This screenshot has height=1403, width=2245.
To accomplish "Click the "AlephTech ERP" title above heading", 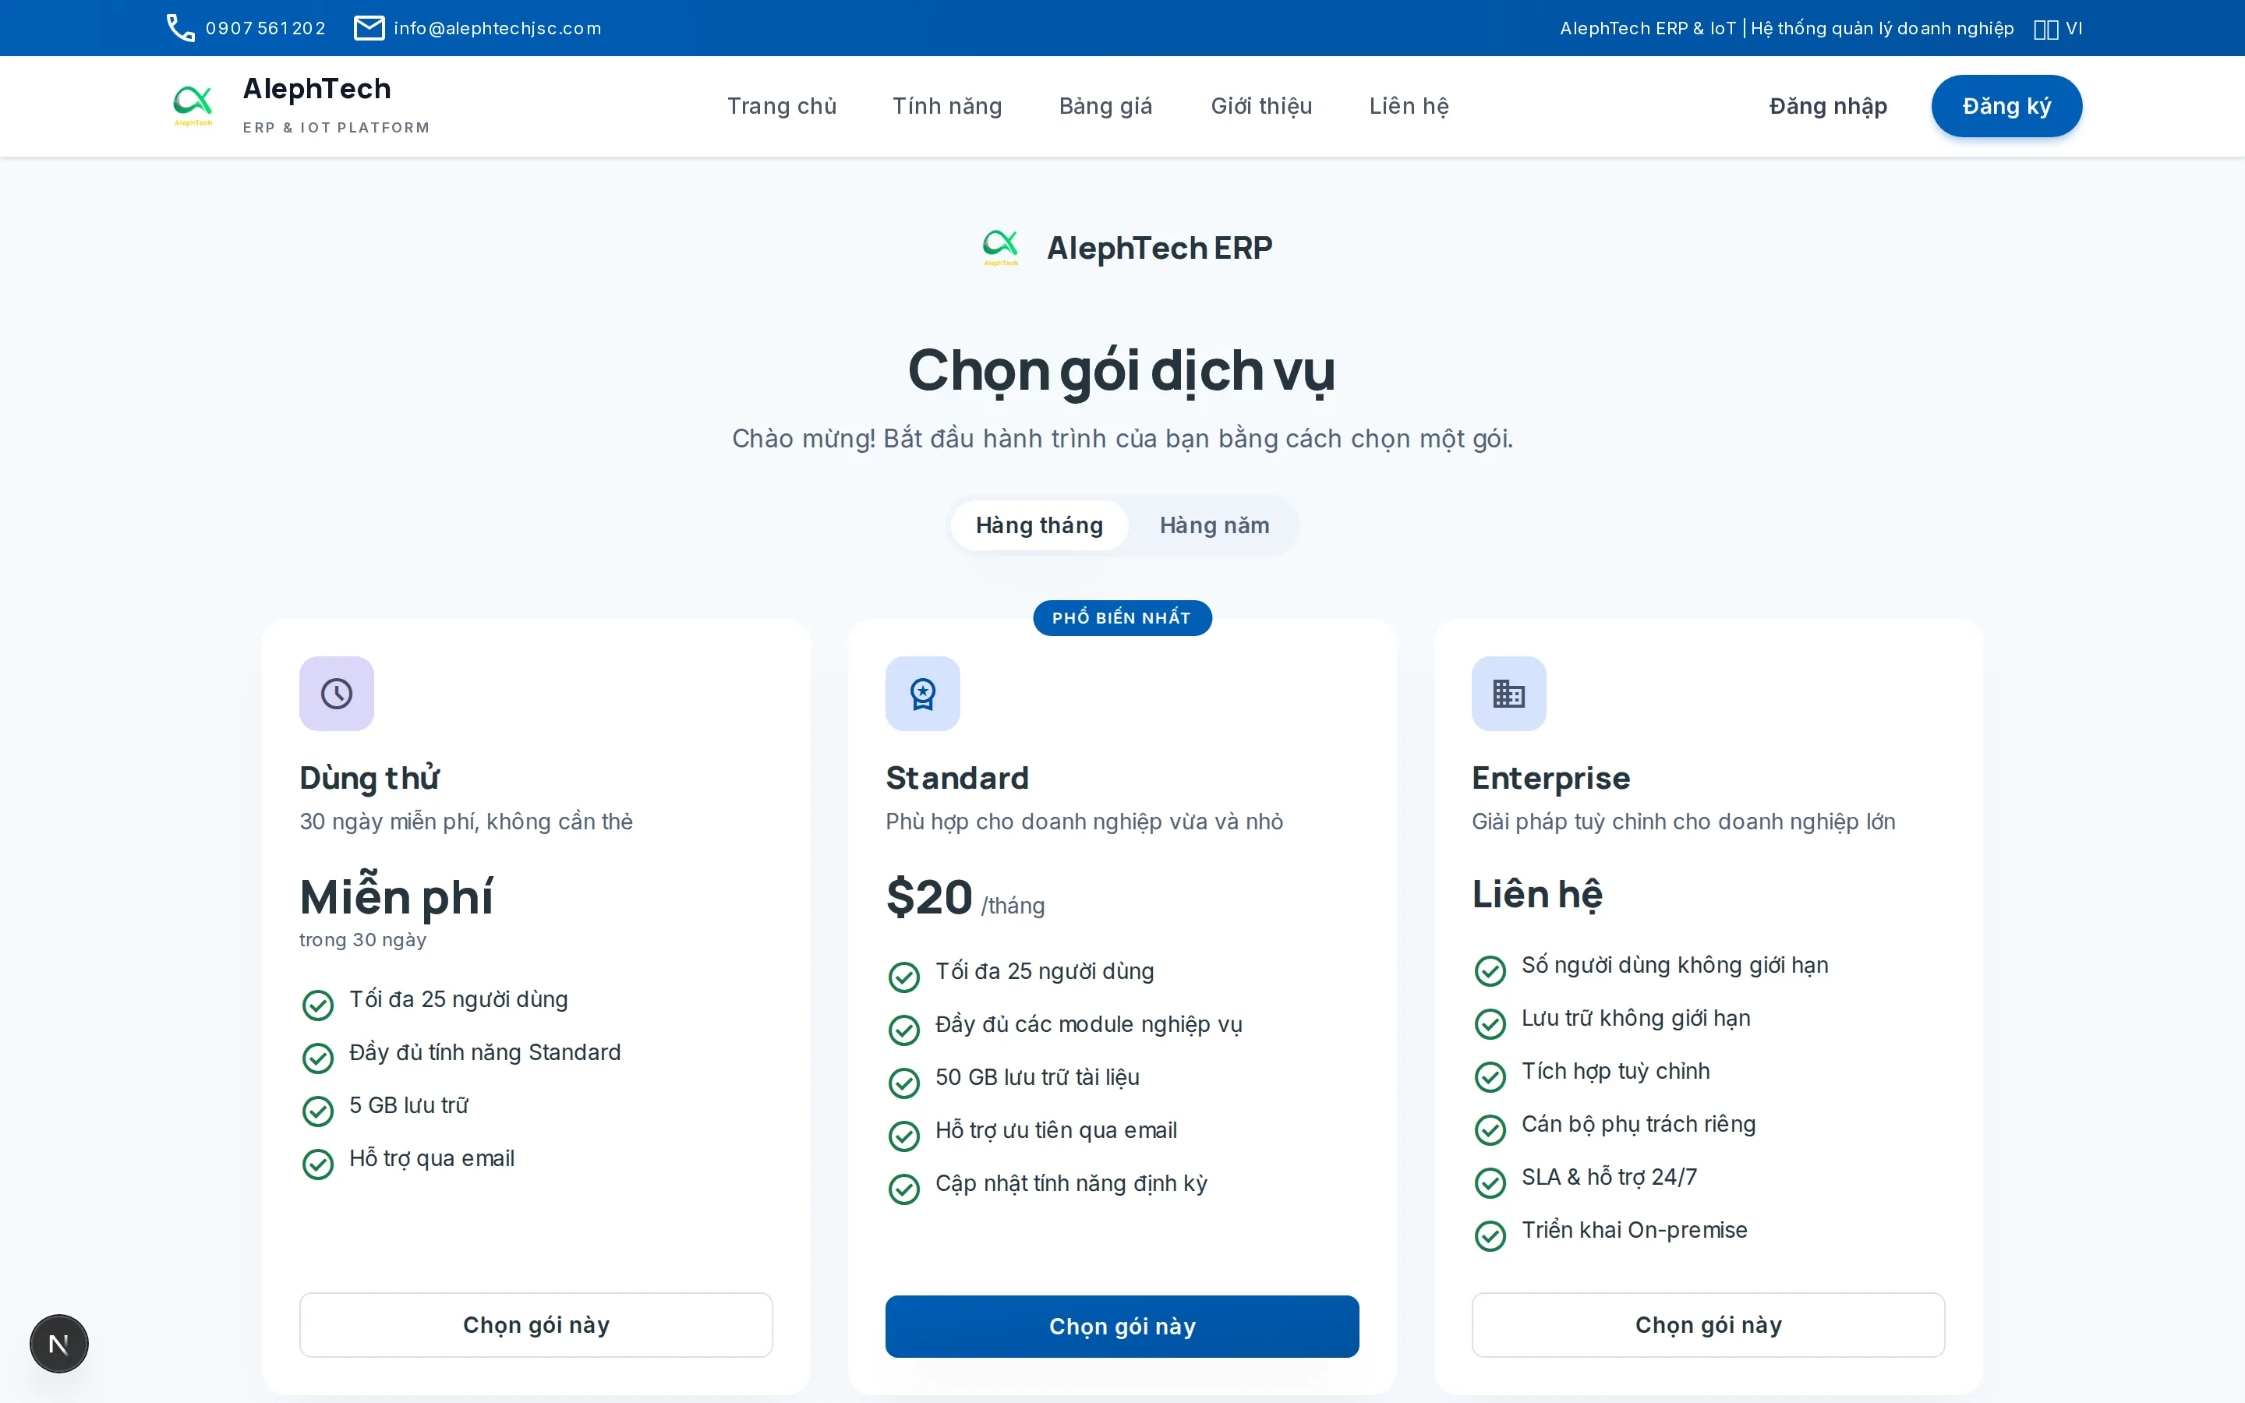I will [x=1160, y=248].
